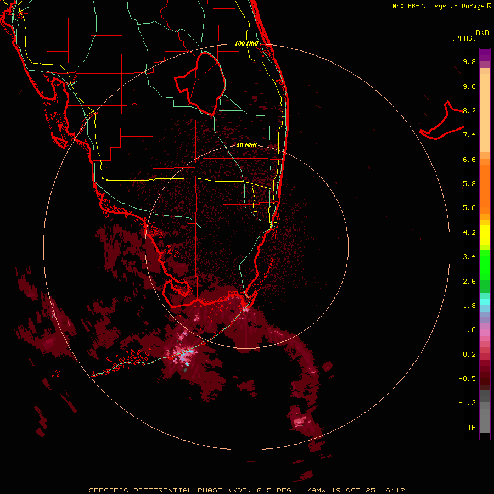Click the 'TH' threshold label on the legend
The width and height of the screenshot is (494, 494).
pyautogui.click(x=471, y=428)
